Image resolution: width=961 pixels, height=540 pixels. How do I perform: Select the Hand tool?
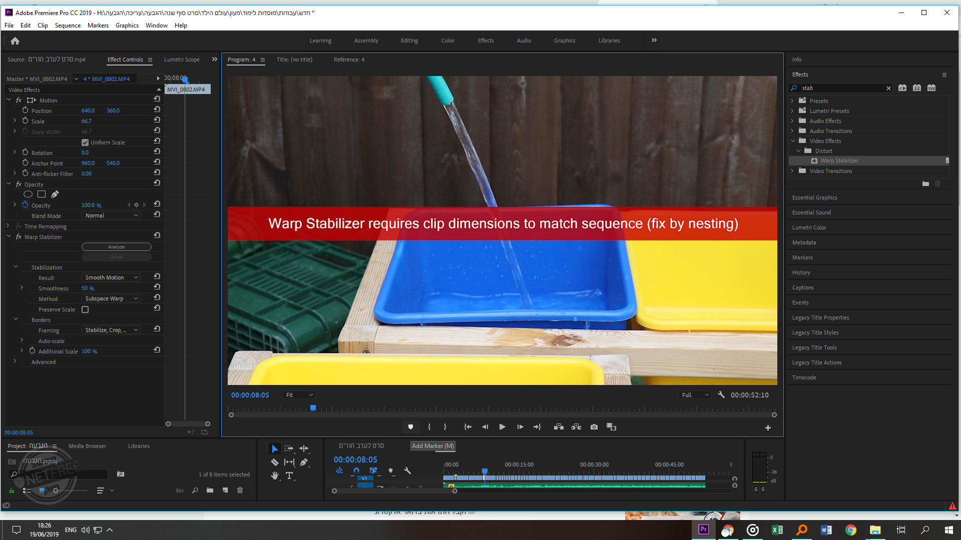274,475
